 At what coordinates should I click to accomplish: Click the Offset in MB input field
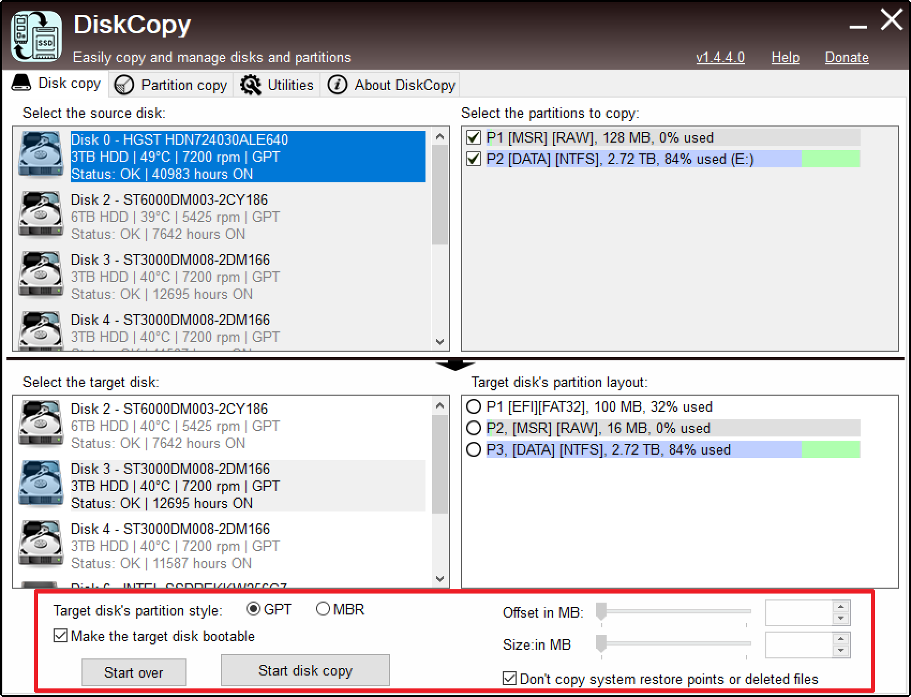point(799,613)
